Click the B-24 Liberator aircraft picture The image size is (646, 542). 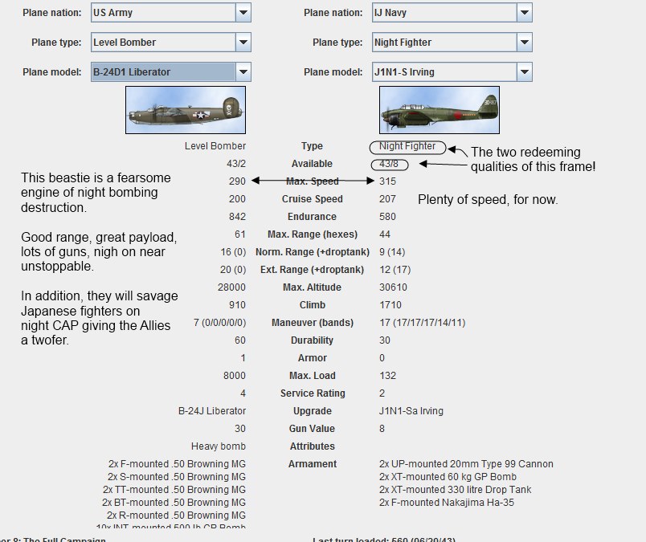tap(186, 110)
